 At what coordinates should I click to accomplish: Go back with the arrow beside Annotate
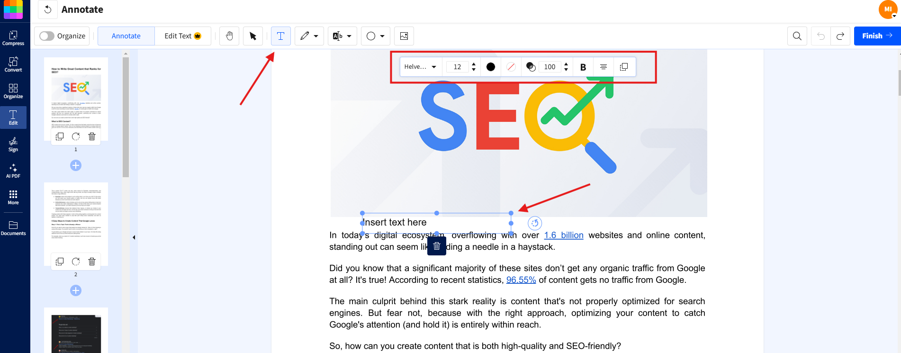(47, 9)
